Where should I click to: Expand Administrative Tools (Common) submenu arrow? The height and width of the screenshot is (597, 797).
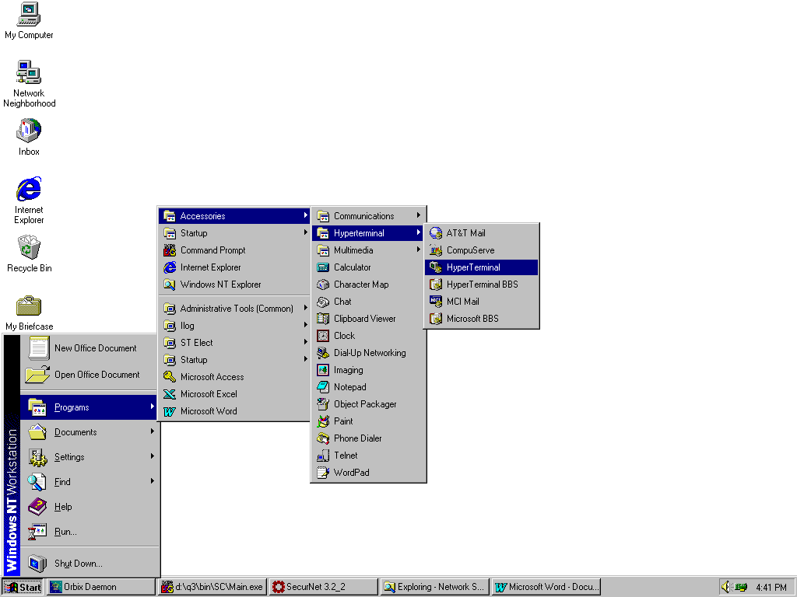(305, 308)
